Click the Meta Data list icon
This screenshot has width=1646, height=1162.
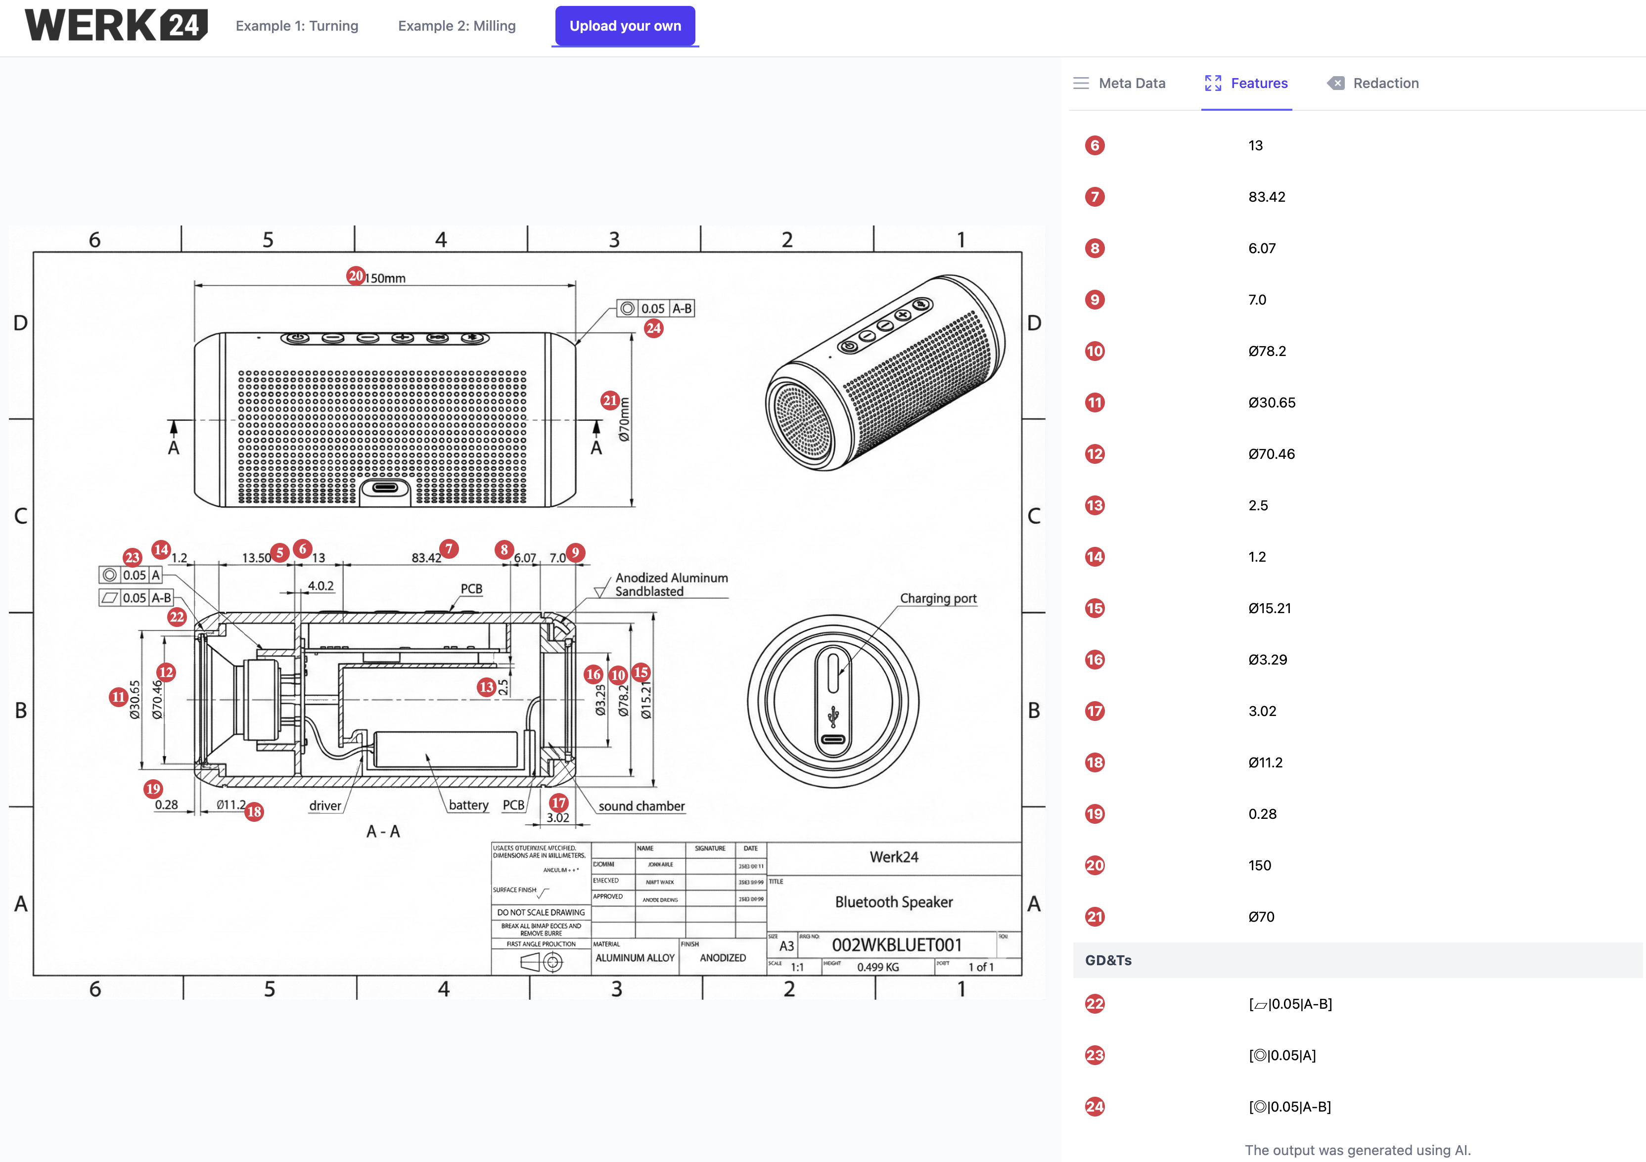(1081, 83)
